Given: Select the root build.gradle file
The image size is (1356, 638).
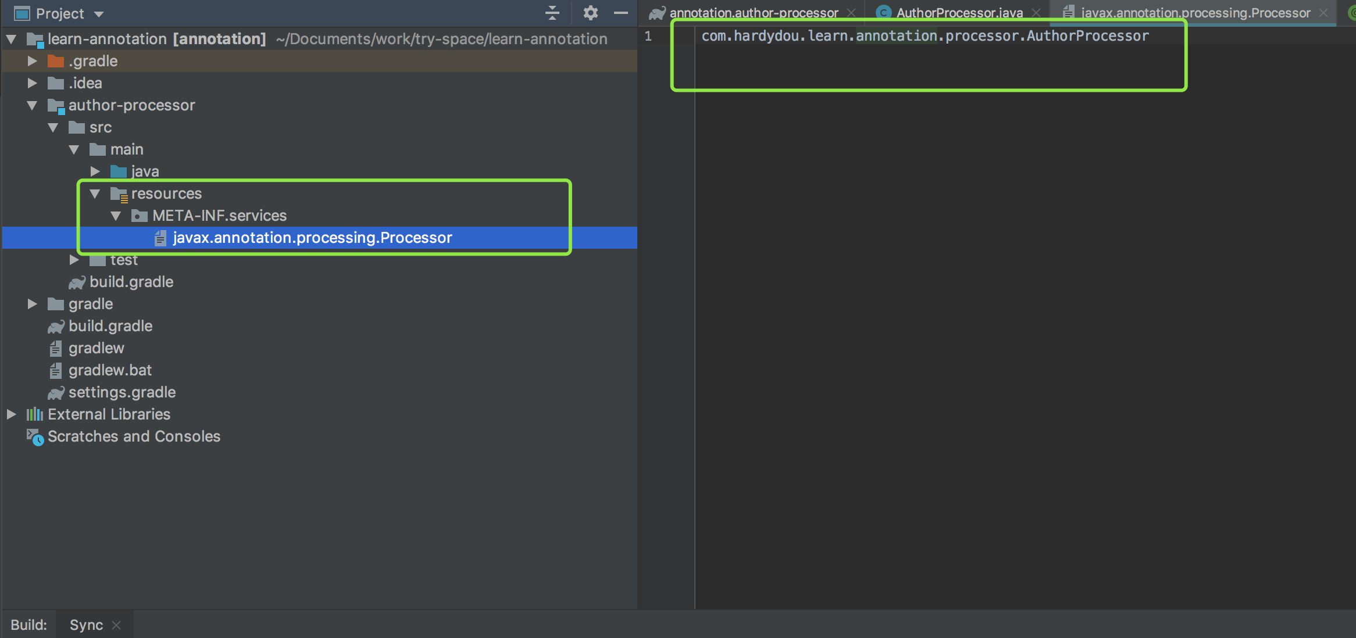Looking at the screenshot, I should point(110,326).
